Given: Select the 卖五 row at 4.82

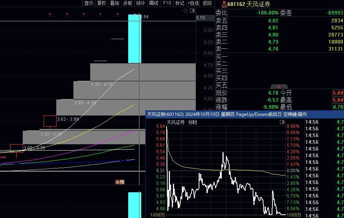Looking at the screenshot, I should click(280, 20).
